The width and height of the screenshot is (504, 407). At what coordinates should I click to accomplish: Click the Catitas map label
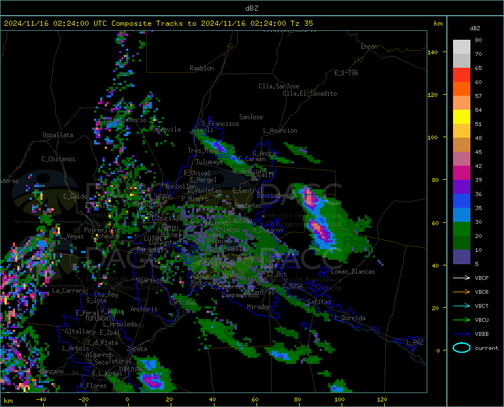[319, 302]
